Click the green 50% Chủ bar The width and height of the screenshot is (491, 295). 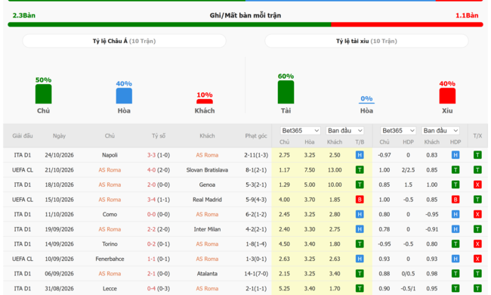click(x=43, y=94)
